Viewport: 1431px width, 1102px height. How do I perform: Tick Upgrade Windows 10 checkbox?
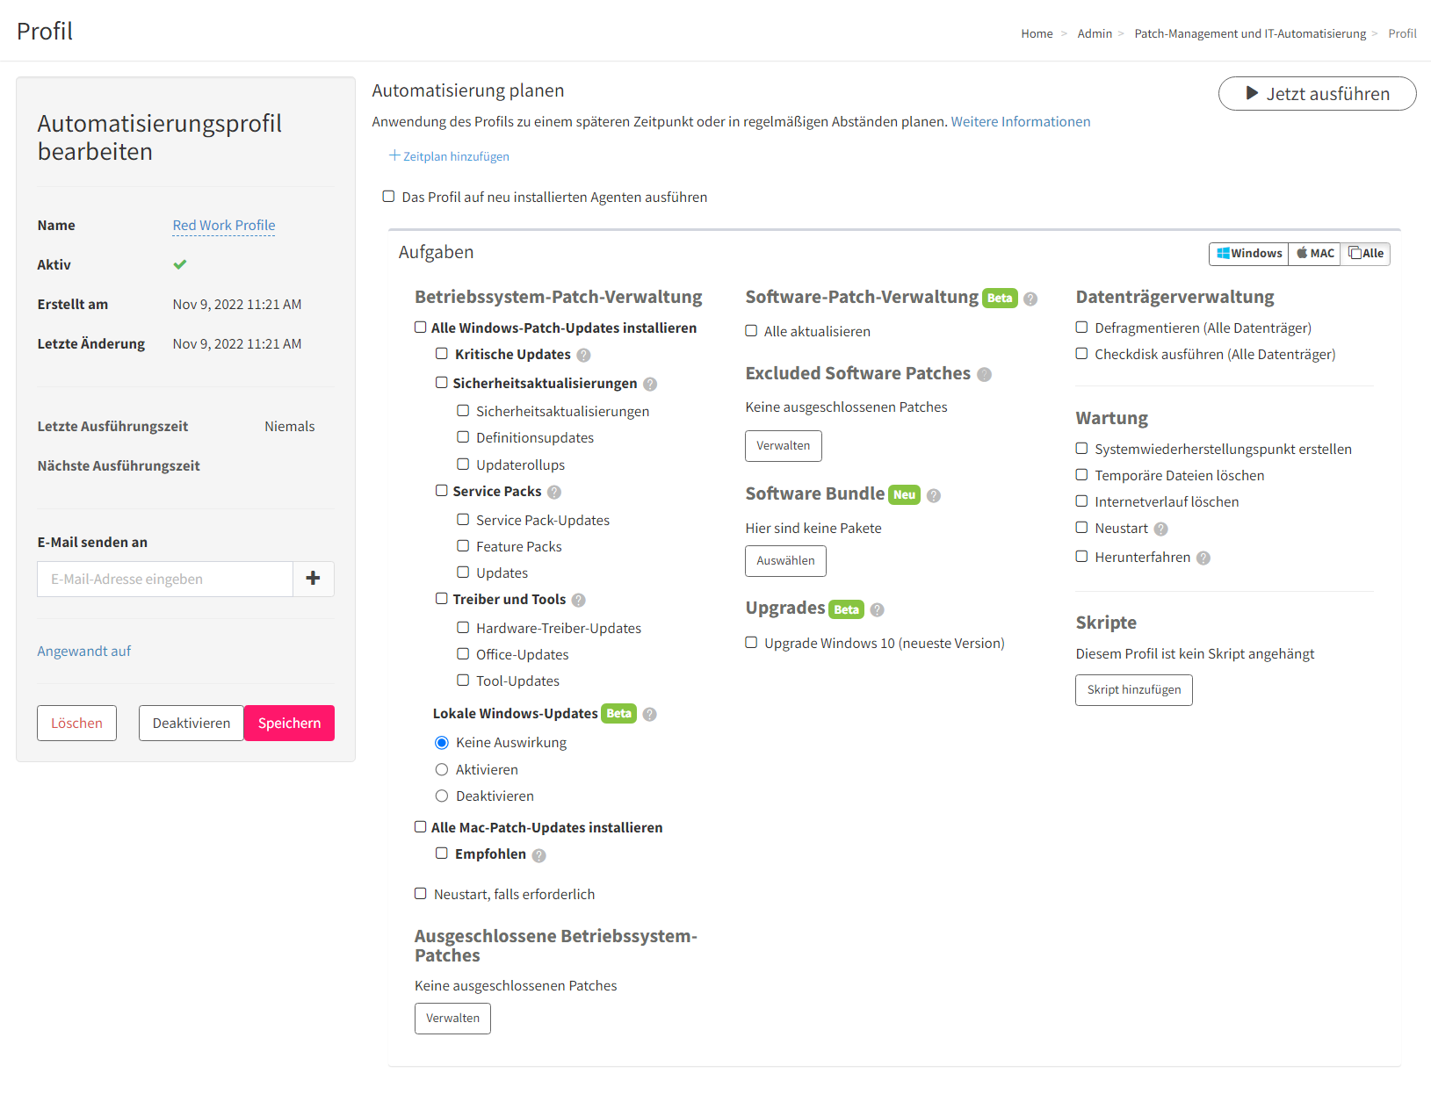coord(751,643)
